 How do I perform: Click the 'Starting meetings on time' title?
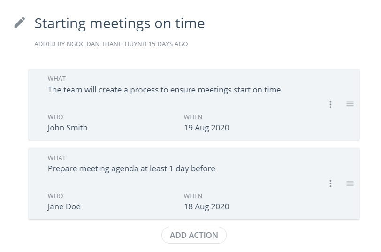[x=119, y=23]
